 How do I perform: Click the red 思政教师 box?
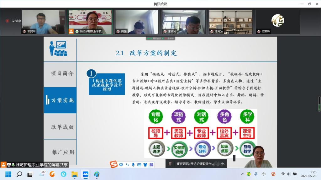[178, 133]
